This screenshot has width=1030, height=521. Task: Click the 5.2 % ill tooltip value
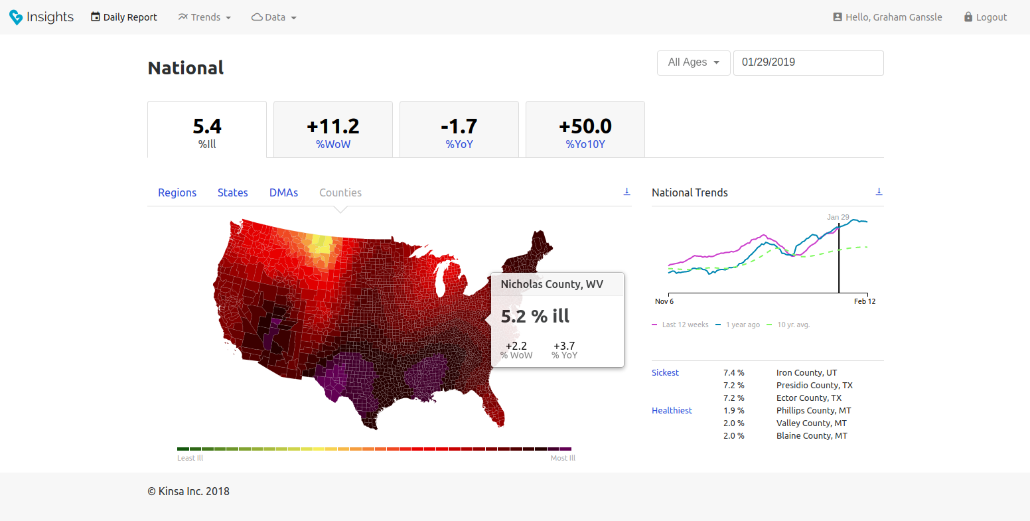pyautogui.click(x=535, y=317)
